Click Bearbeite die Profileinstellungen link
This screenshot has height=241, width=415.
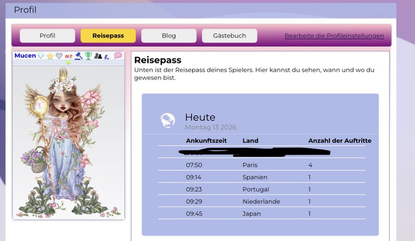[335, 36]
